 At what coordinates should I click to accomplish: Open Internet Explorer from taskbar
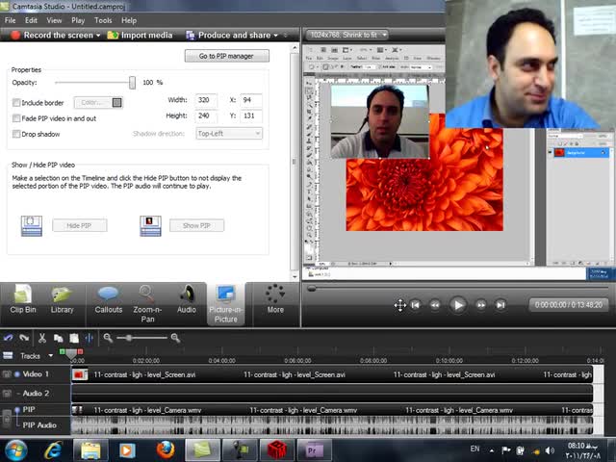click(x=53, y=450)
